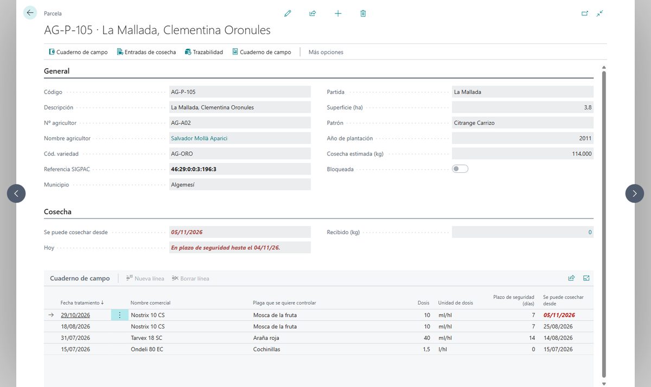Open farmer link Salvador Mollà Aparici
651x387 pixels.
(199, 138)
